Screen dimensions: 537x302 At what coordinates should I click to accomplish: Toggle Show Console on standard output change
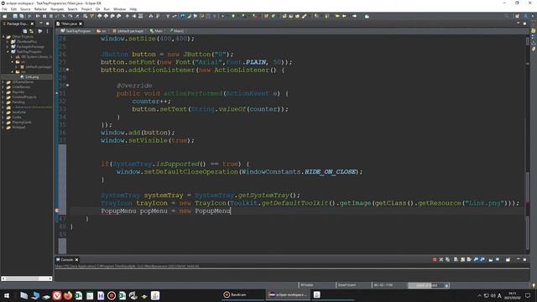point(476,259)
